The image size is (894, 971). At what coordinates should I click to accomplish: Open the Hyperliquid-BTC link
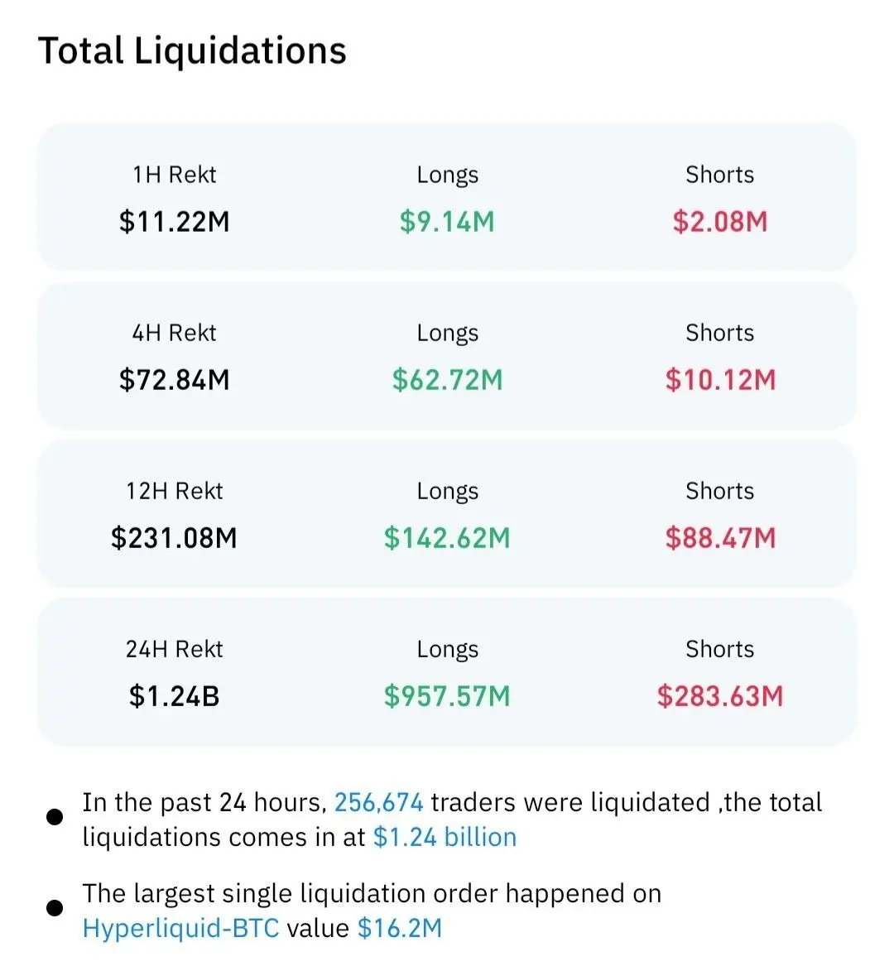[x=180, y=928]
